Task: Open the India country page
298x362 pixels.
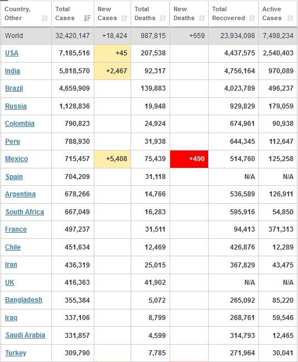Action: click(12, 71)
